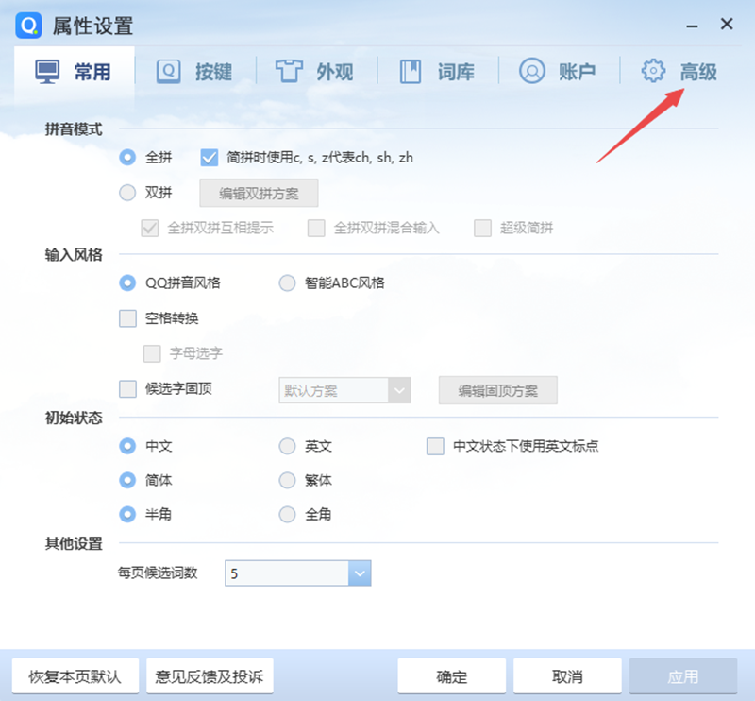Image resolution: width=755 pixels, height=701 pixels.
Task: Open account settings via the 账户 person icon
Action: click(x=530, y=70)
